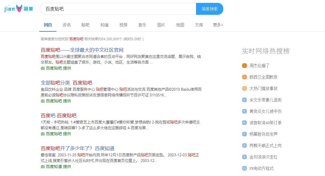The height and width of the screenshot is (176, 325).
Task: Switch to the 知道 tab
Action: 104,25
